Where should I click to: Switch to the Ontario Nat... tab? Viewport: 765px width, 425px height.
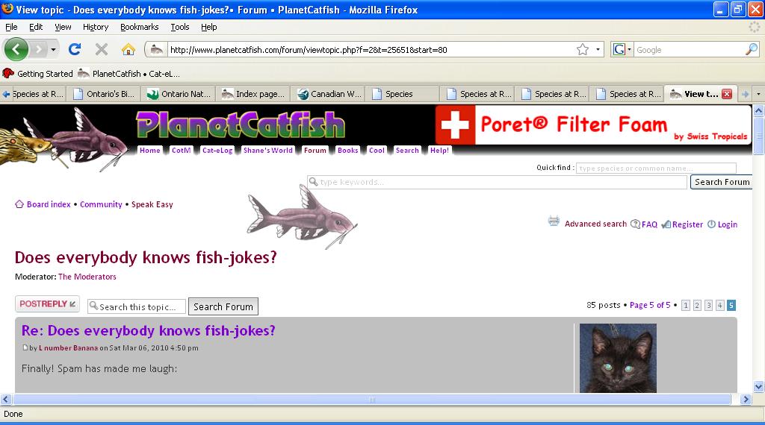click(x=179, y=94)
